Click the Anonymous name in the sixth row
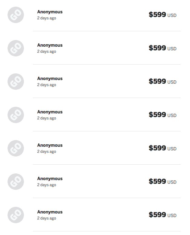Screen dimensions: 190x235 click(x=50, y=179)
